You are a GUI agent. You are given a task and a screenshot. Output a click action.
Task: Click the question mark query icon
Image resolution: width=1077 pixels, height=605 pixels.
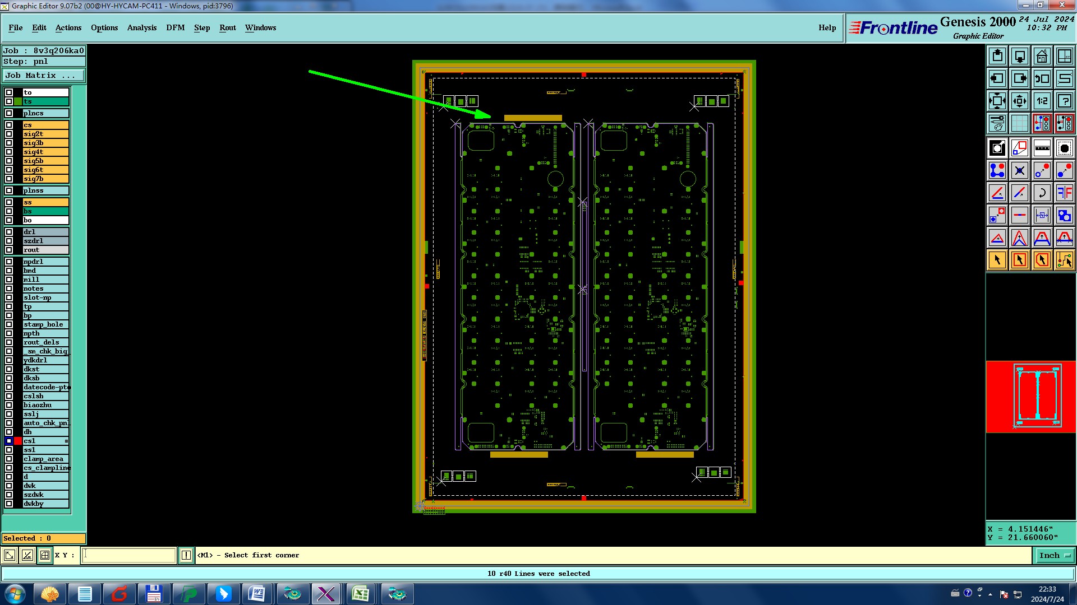[1064, 101]
